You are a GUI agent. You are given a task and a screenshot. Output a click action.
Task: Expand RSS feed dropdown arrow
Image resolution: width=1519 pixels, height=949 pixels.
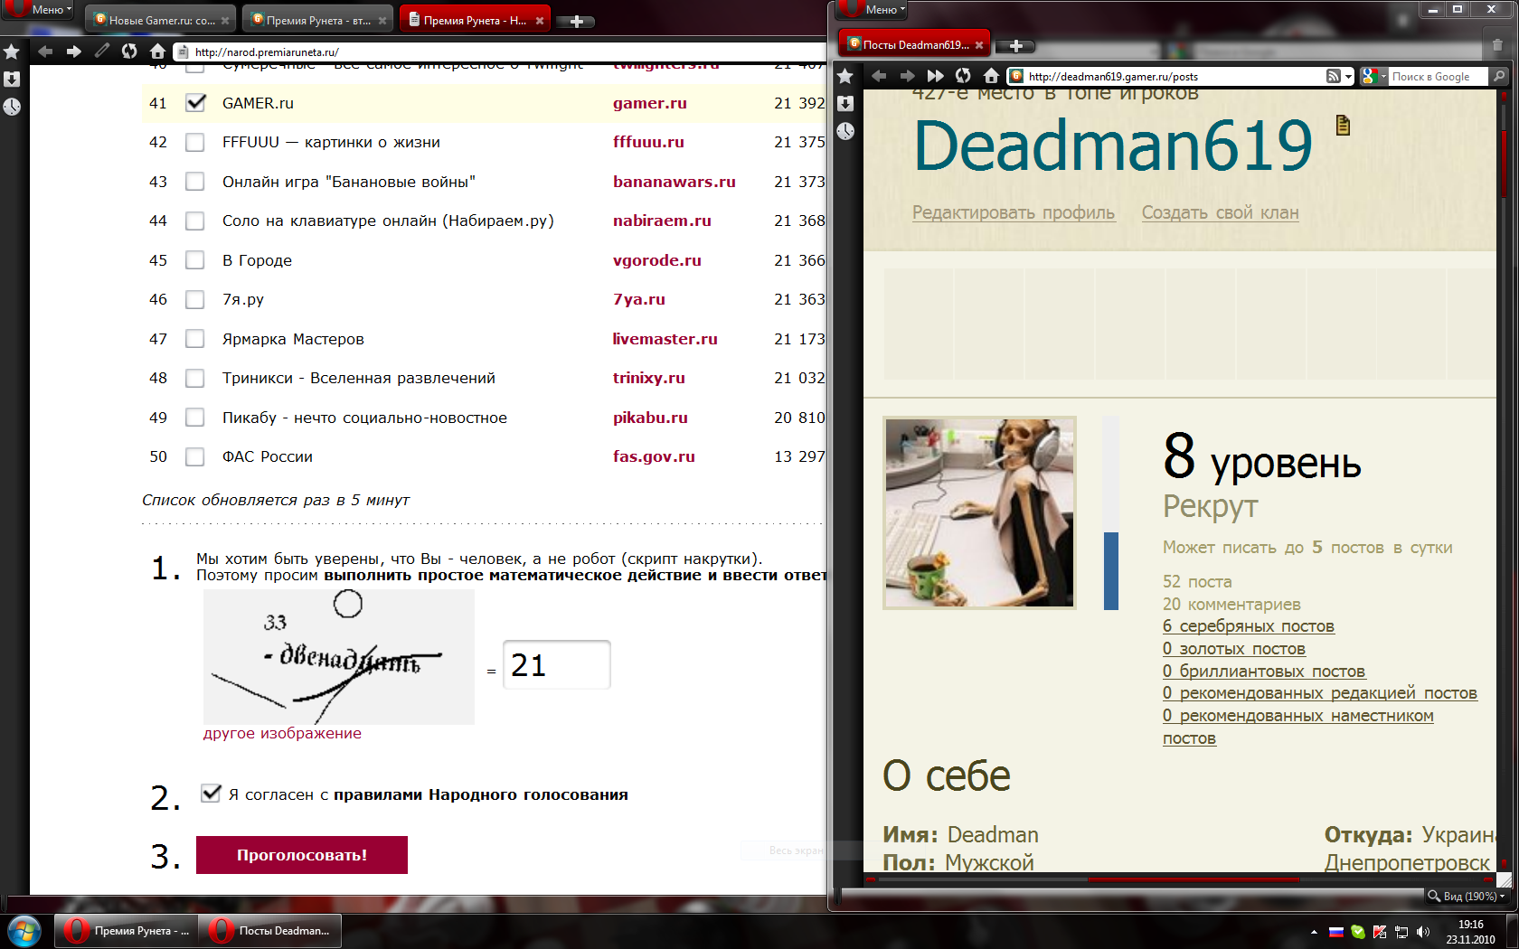click(x=1348, y=77)
